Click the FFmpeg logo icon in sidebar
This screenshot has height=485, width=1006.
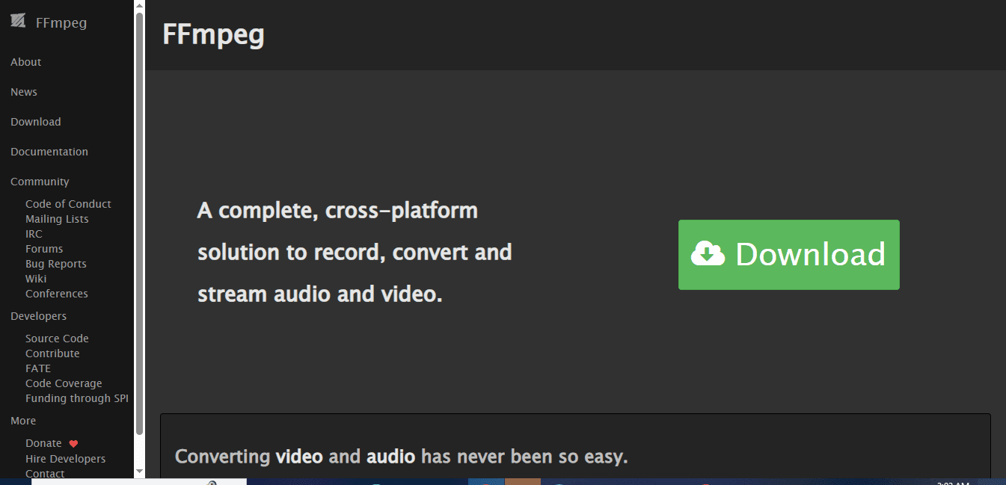click(x=18, y=21)
